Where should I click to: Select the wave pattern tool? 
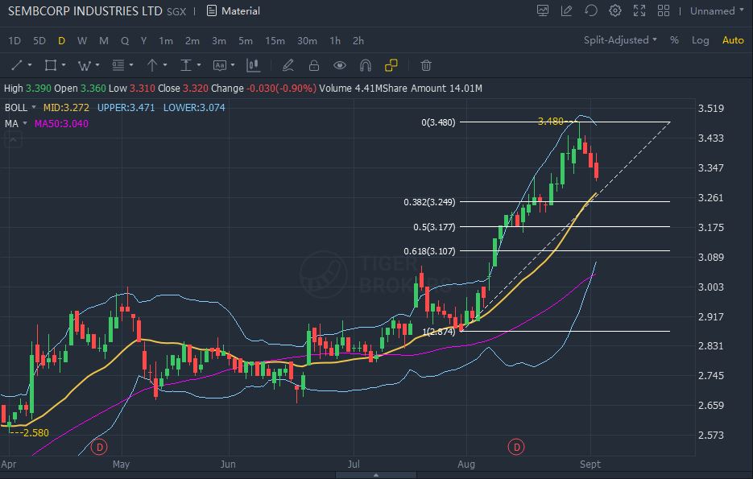84,65
